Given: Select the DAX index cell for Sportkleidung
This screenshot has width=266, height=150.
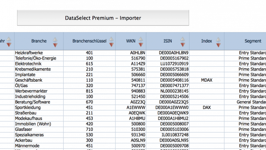Looking at the screenshot, I should pos(207,107).
